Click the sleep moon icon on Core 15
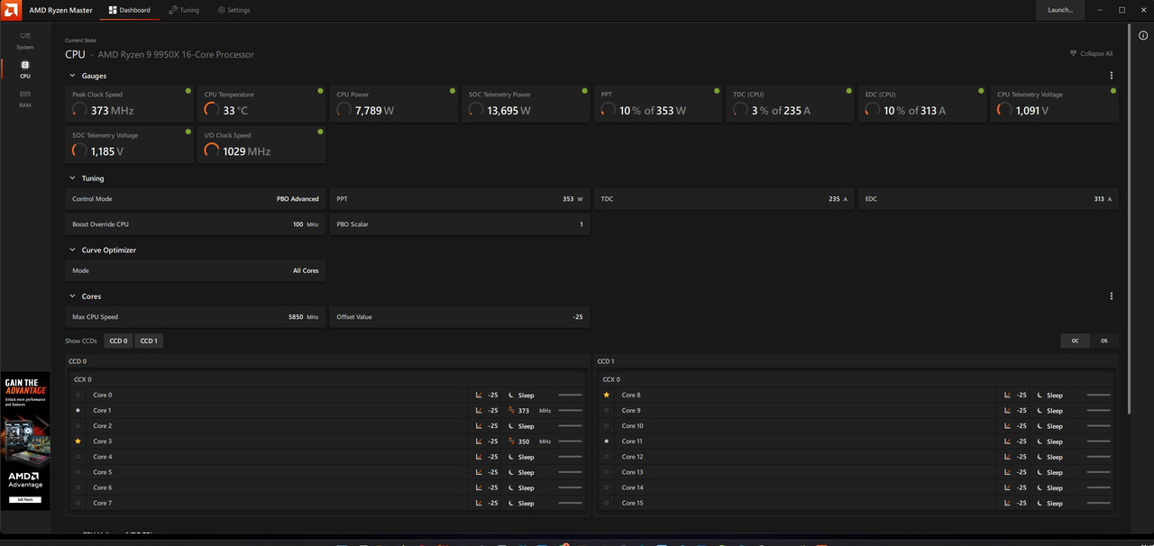 click(x=1040, y=503)
